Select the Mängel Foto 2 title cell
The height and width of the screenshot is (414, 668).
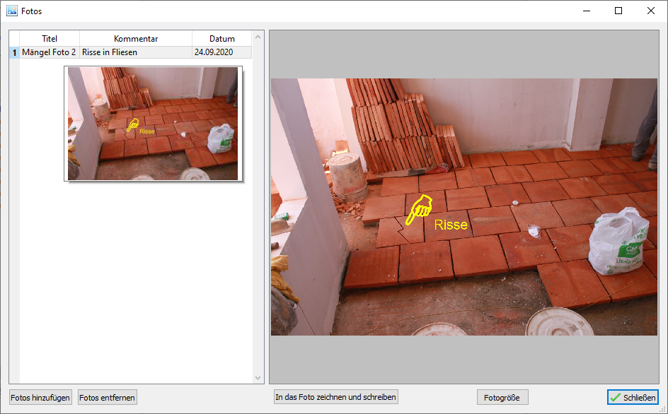click(x=50, y=52)
